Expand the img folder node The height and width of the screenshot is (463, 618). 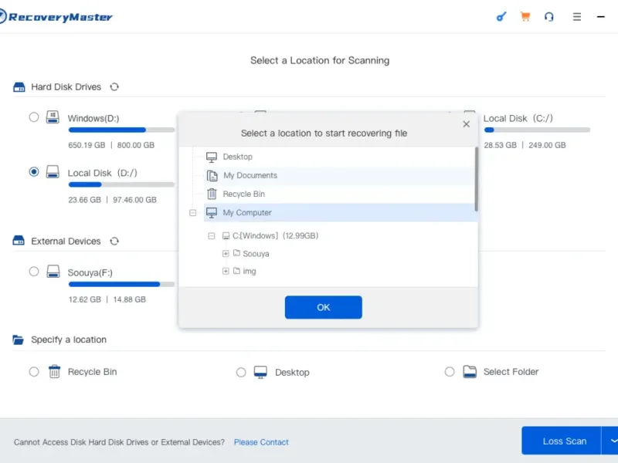(x=226, y=271)
